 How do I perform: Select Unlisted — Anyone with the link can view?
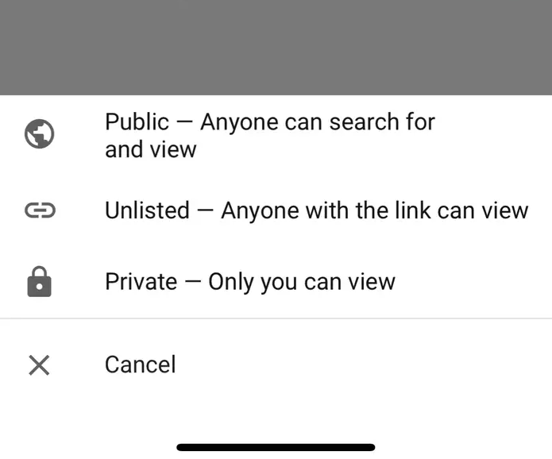[x=276, y=210]
